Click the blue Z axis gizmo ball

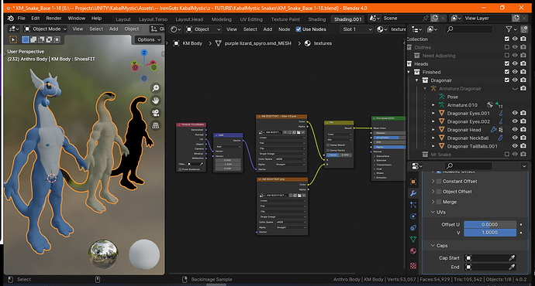[144, 53]
